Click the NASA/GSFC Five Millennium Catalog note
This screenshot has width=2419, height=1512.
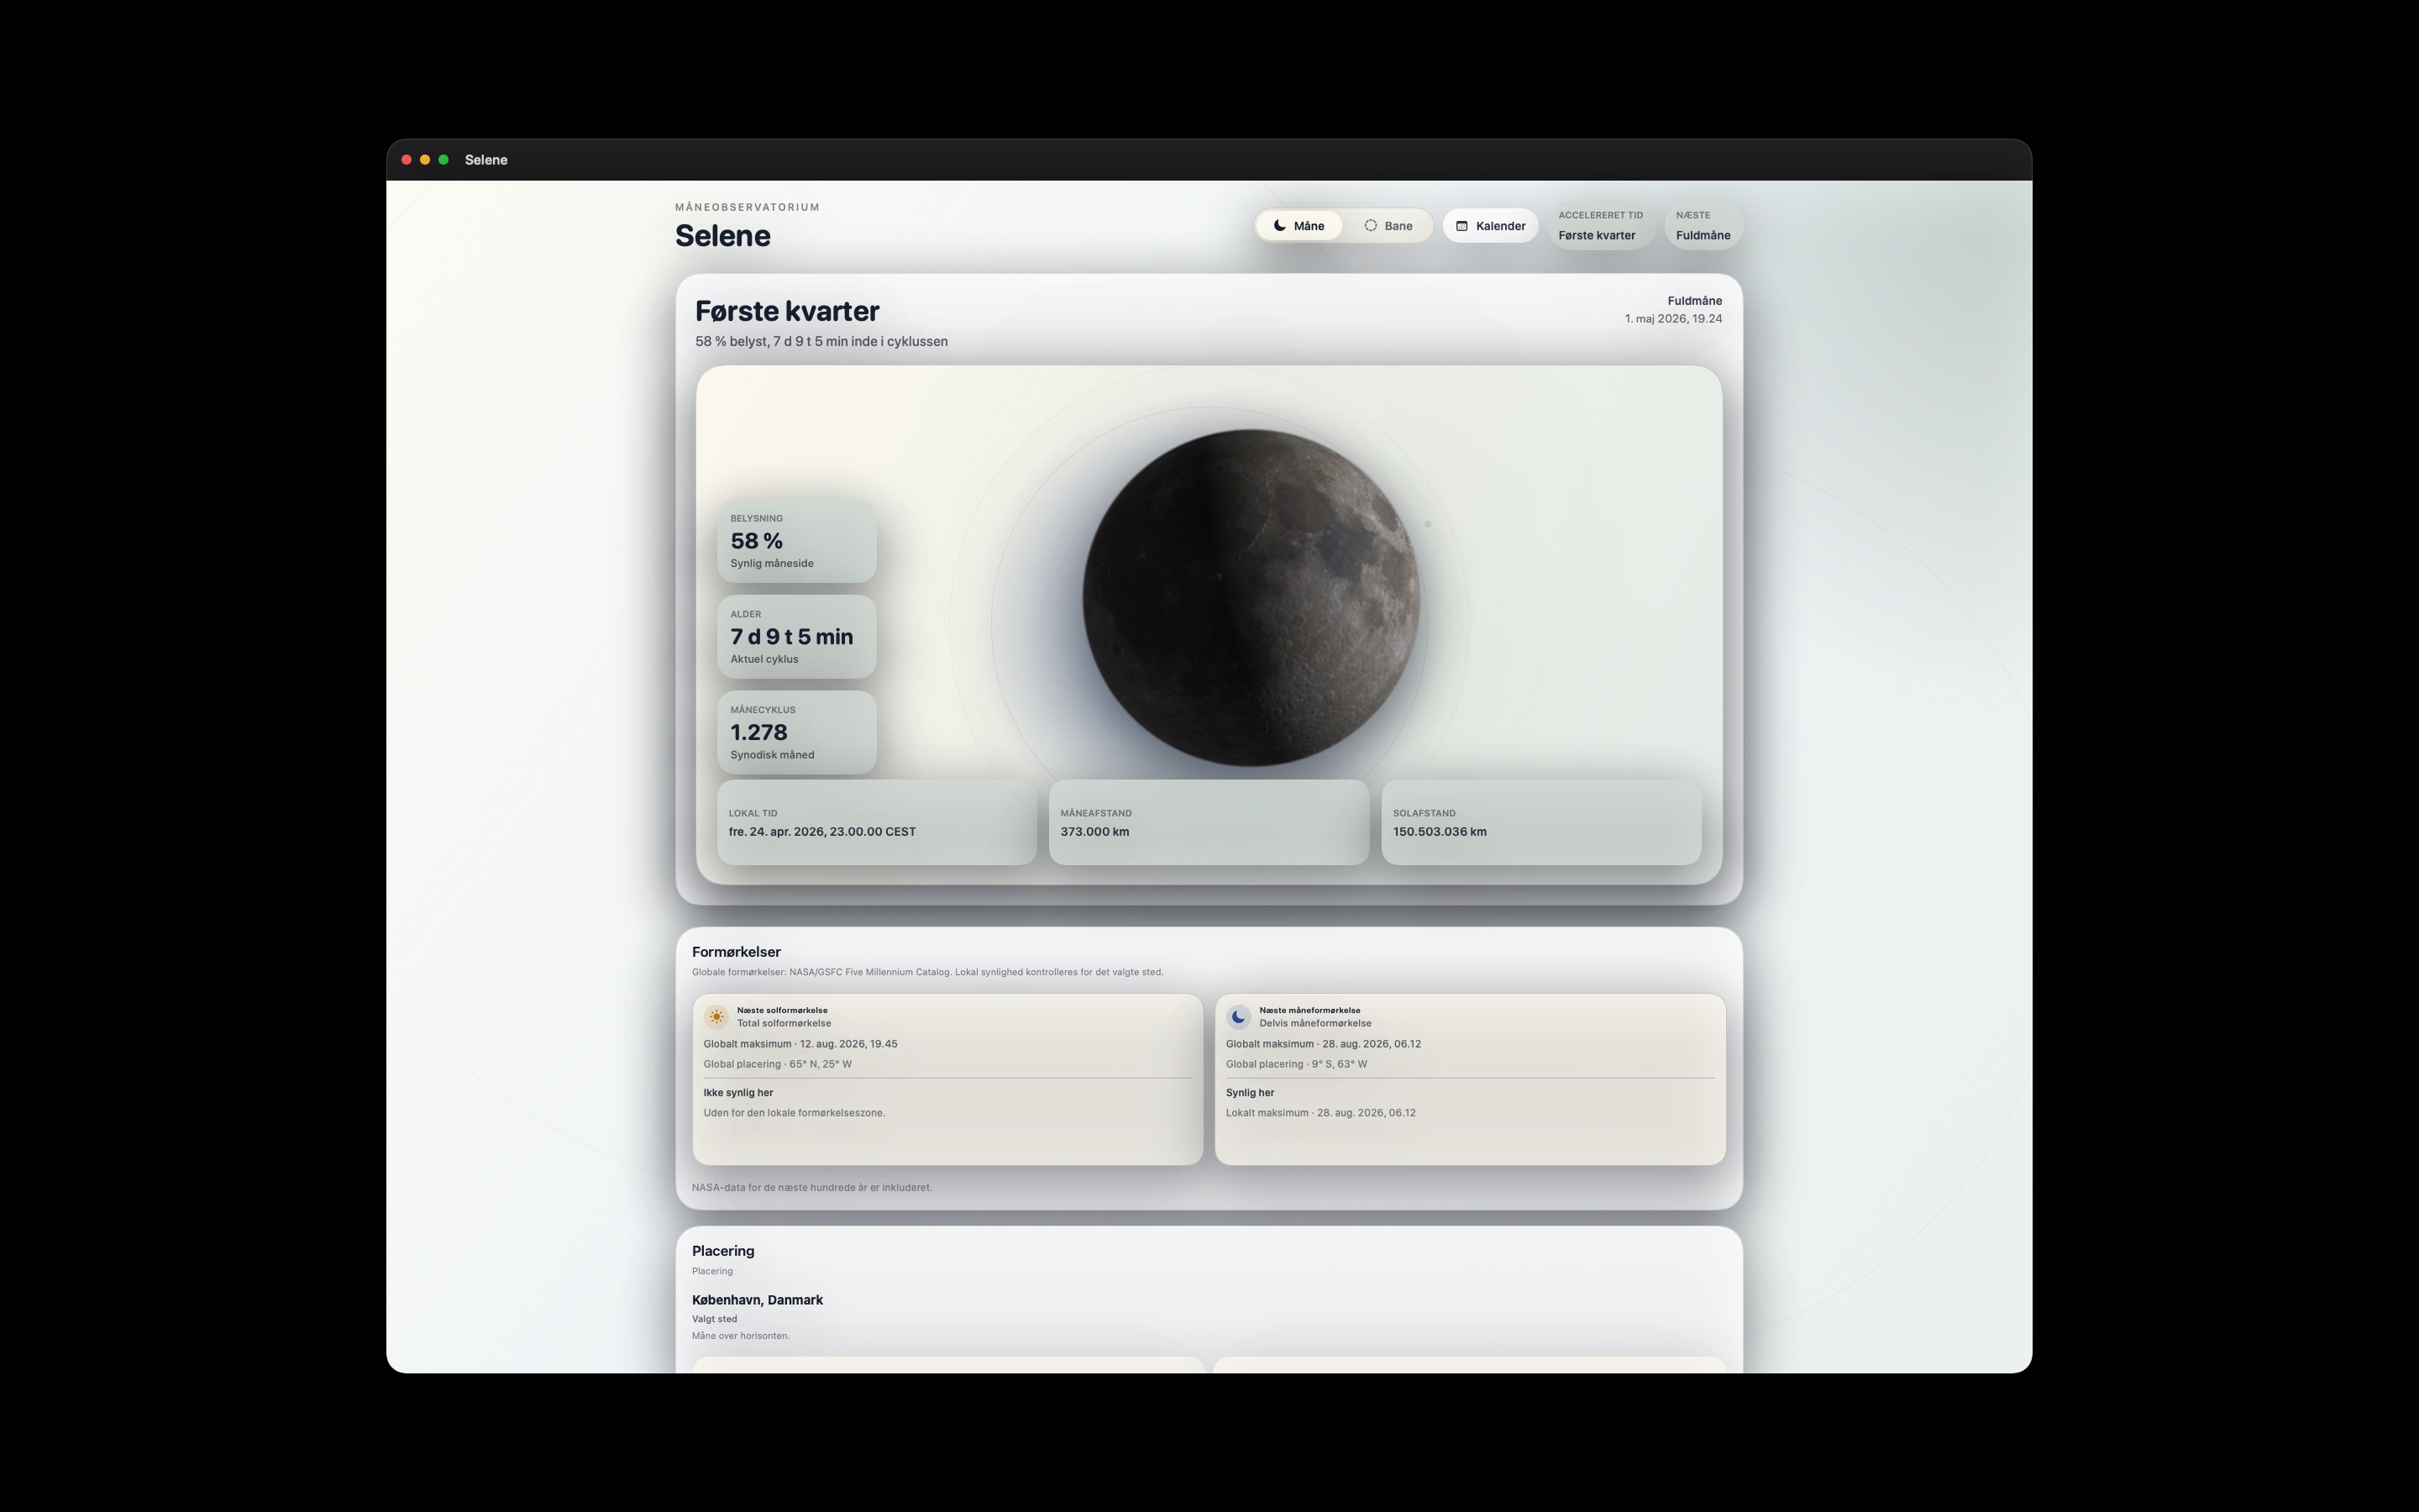[927, 972]
